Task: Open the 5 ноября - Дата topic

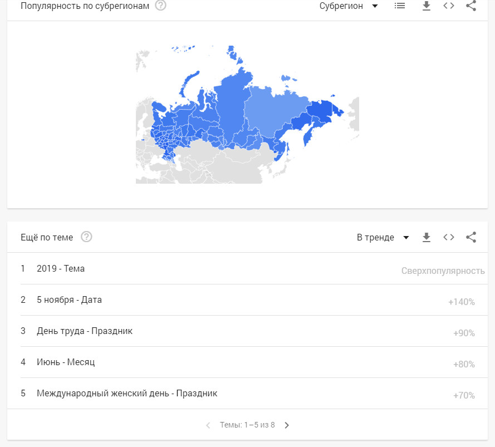Action: (69, 300)
